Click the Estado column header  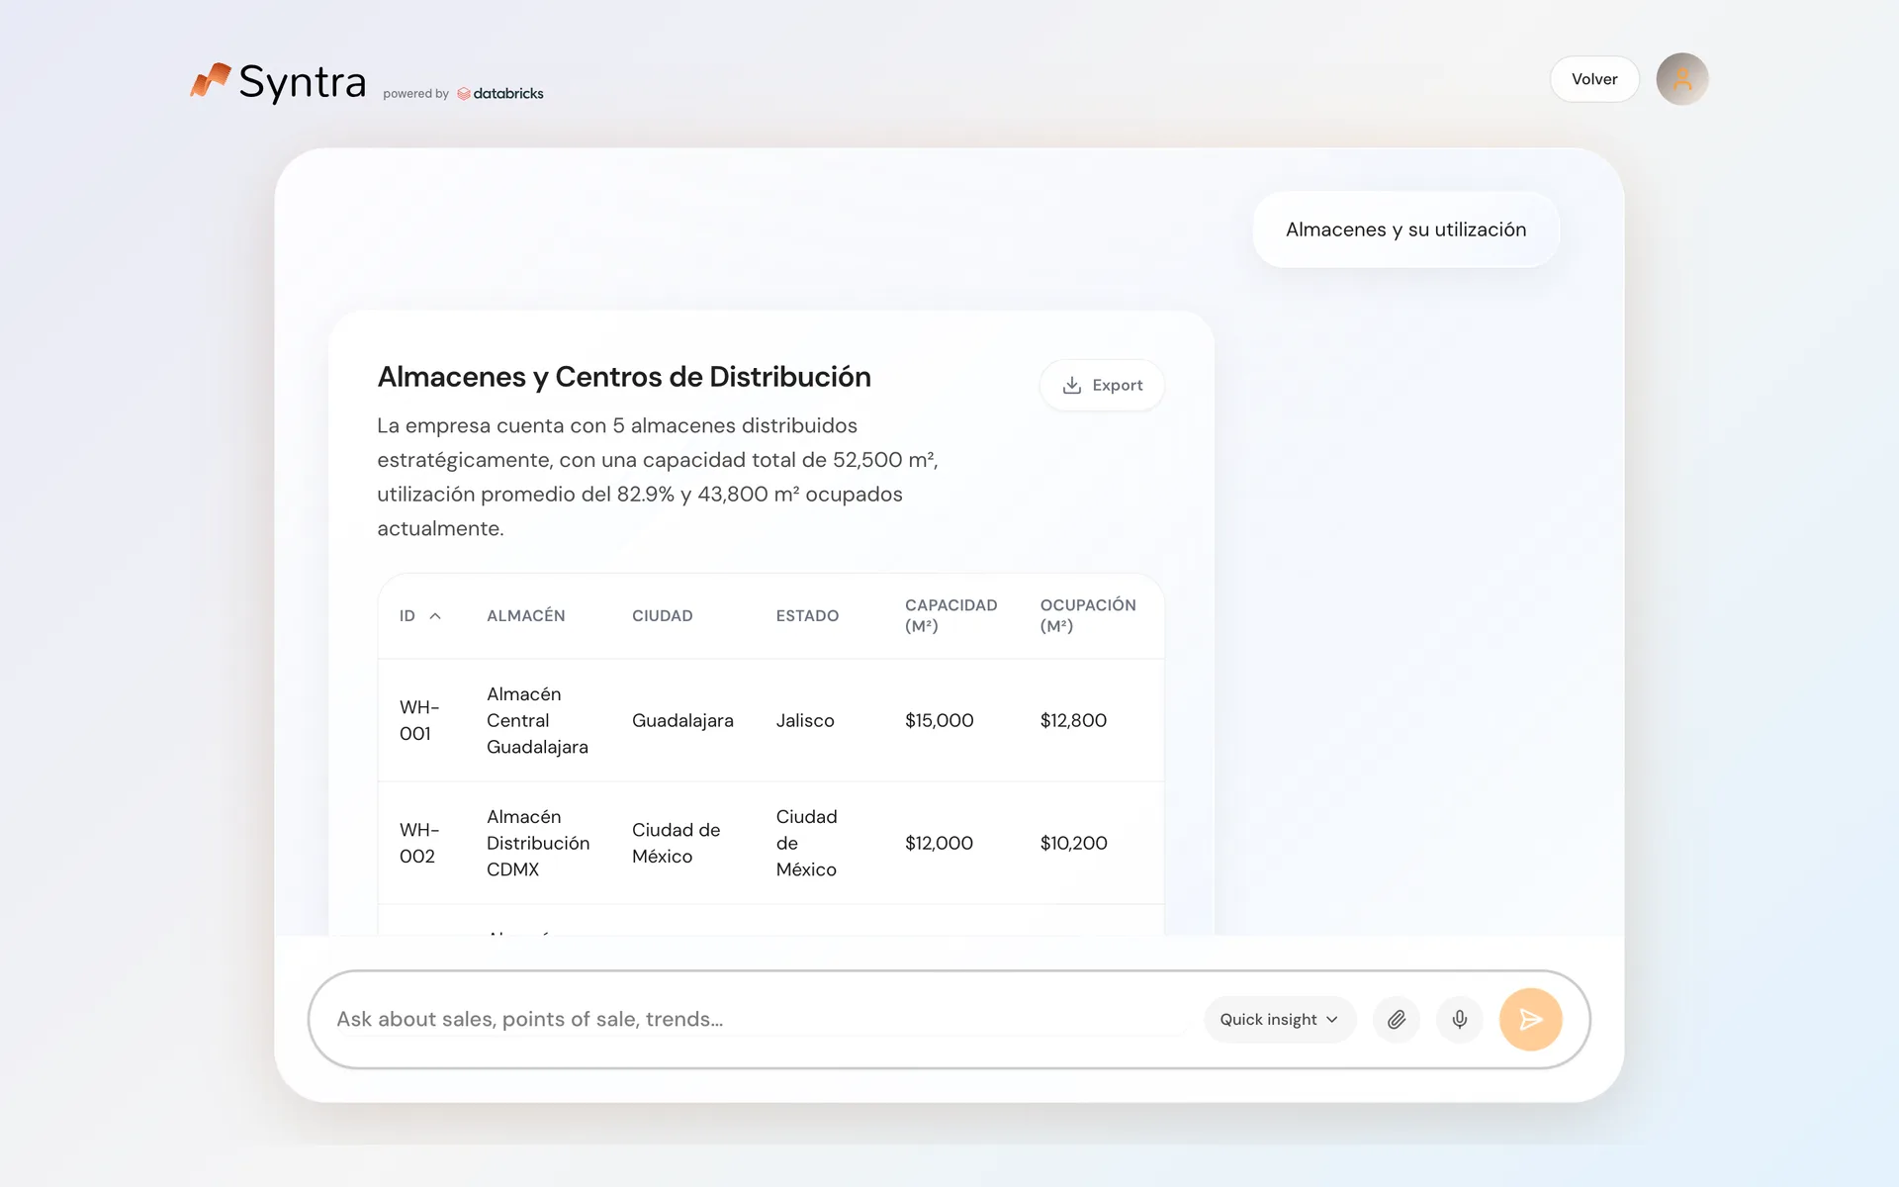coord(807,615)
